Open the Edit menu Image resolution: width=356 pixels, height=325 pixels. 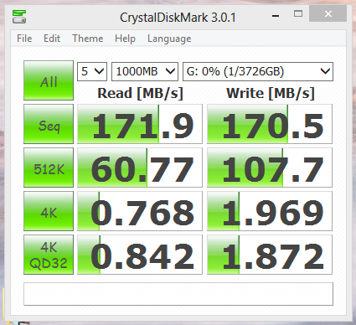52,39
